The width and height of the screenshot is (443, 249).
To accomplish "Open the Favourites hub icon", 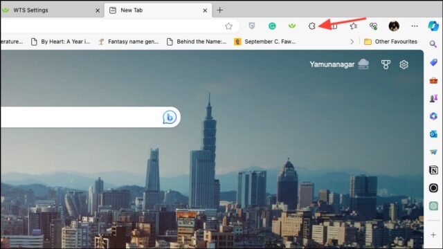I will click(x=353, y=26).
